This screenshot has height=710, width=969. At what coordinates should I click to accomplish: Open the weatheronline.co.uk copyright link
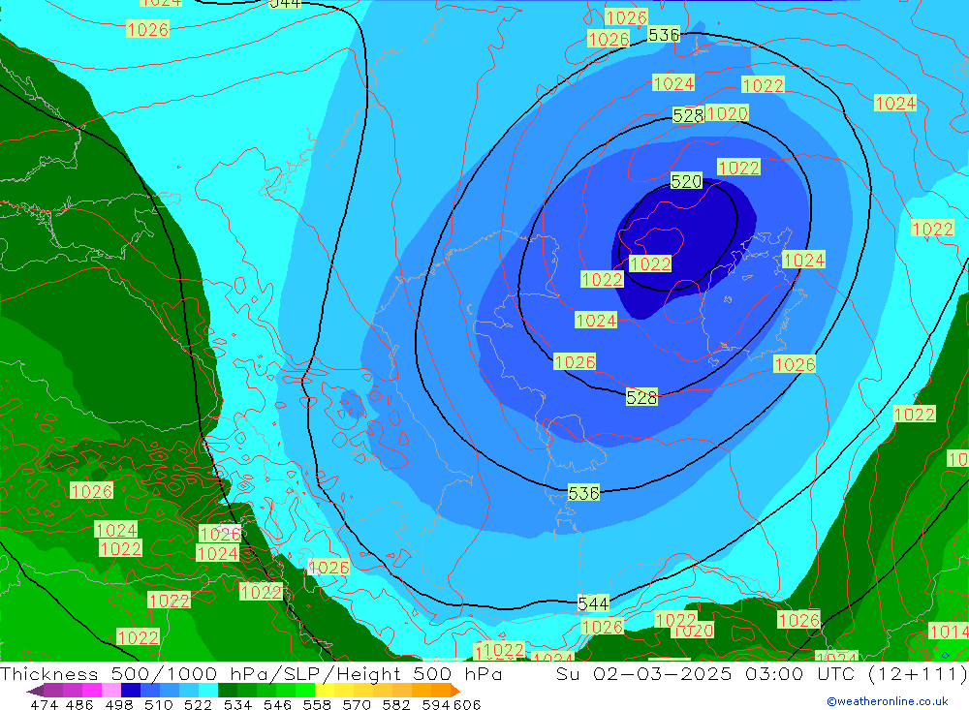pyautogui.click(x=888, y=701)
